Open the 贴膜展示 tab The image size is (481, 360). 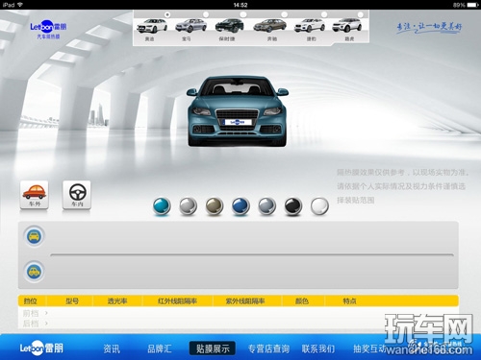(x=213, y=348)
